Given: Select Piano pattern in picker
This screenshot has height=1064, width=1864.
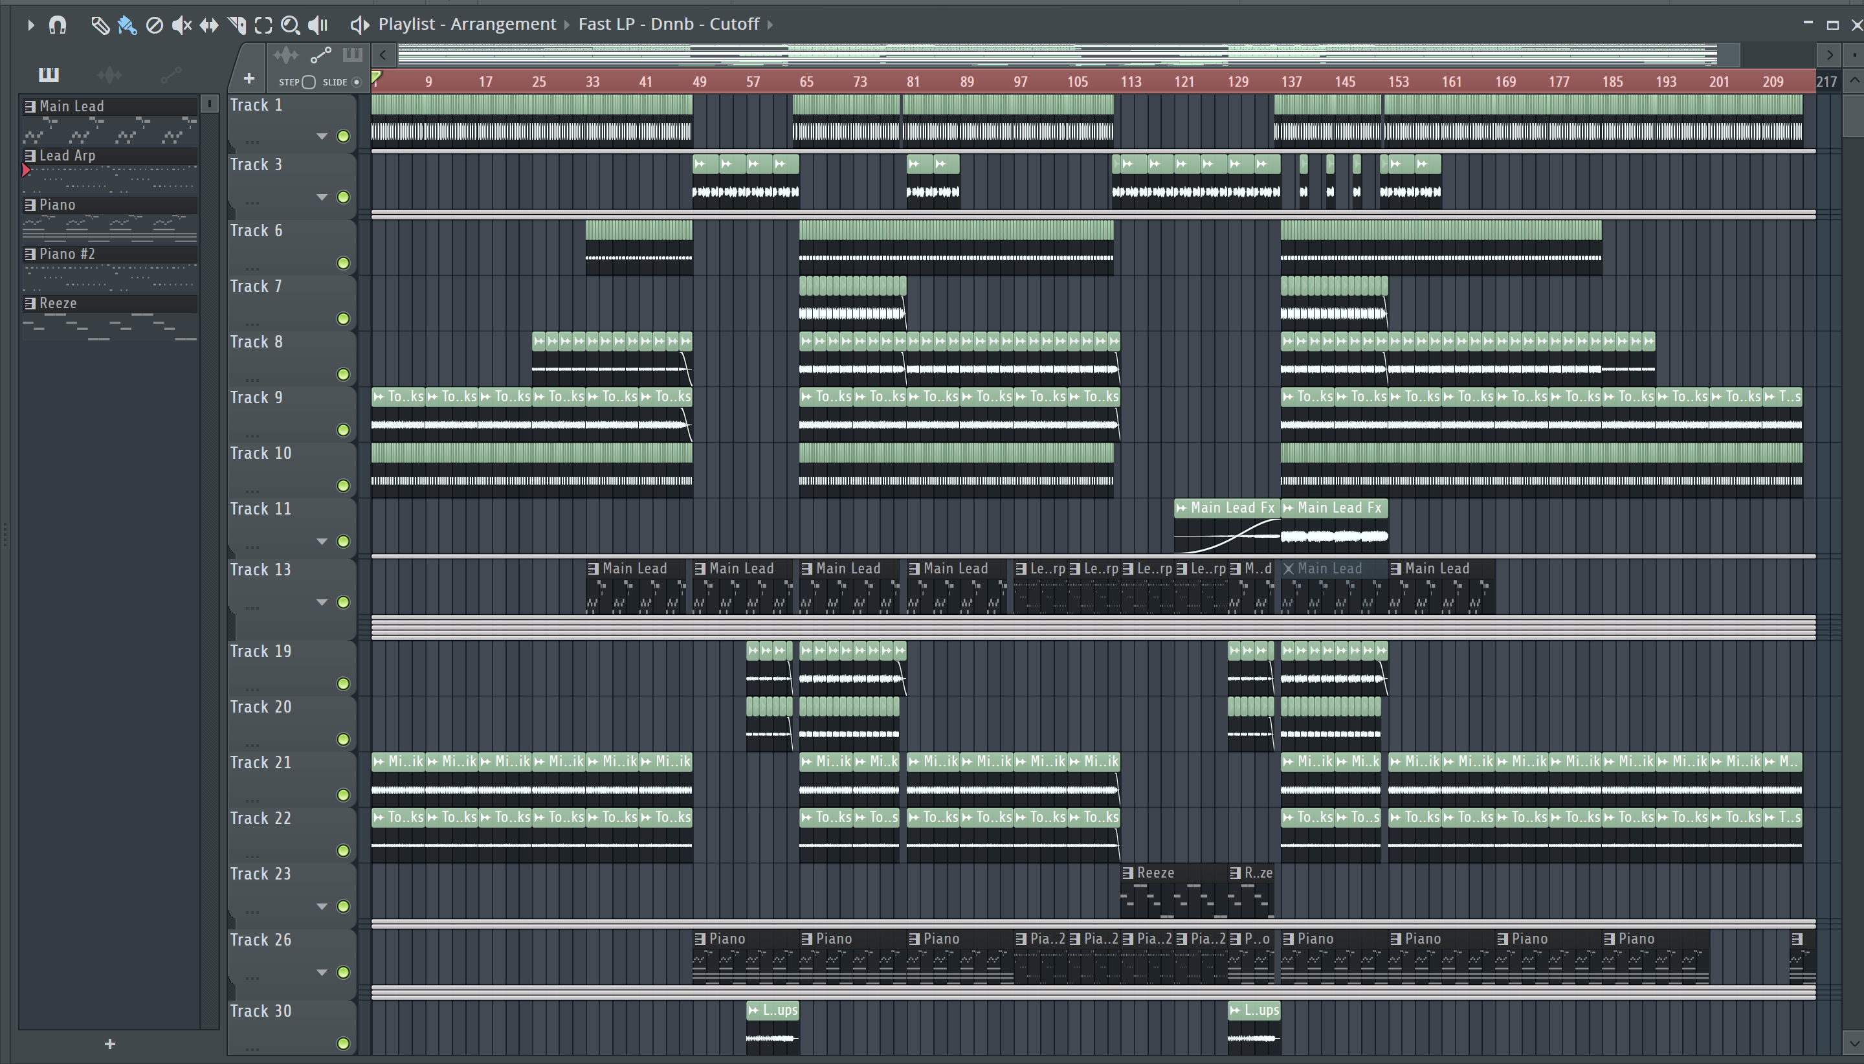Looking at the screenshot, I should click(109, 205).
